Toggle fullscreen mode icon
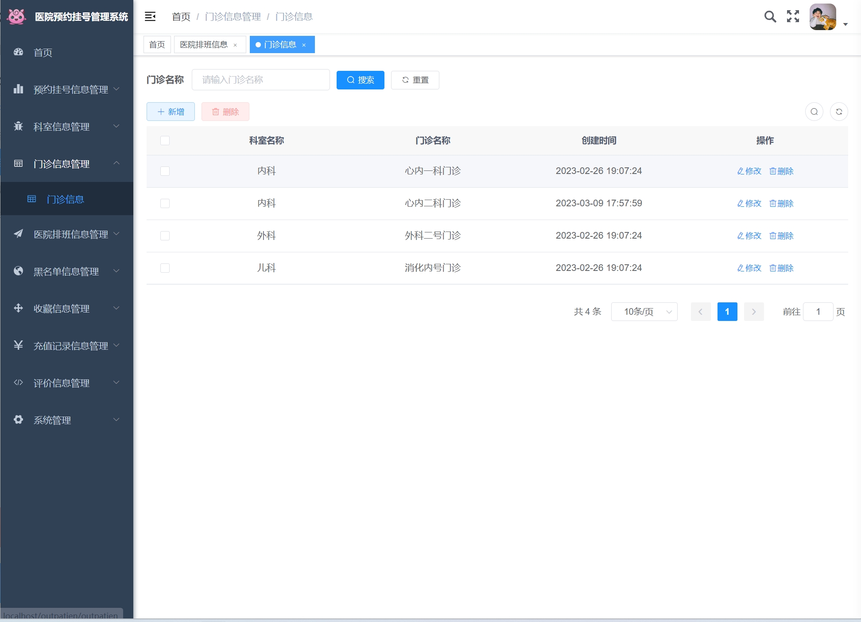The image size is (861, 622). (x=793, y=16)
